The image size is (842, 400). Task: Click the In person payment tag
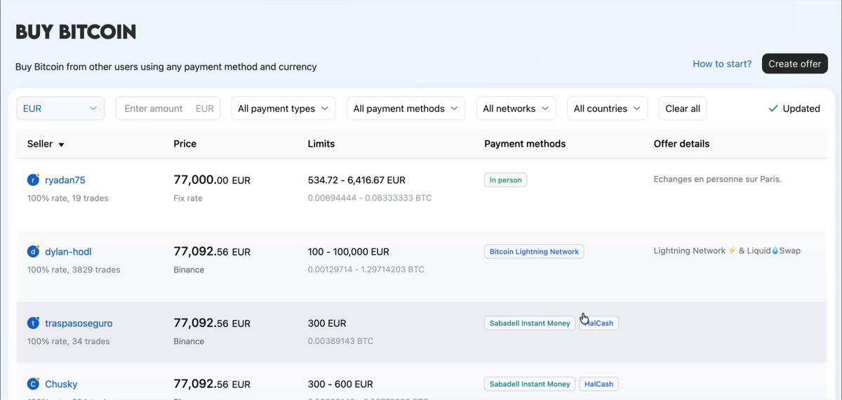[506, 180]
